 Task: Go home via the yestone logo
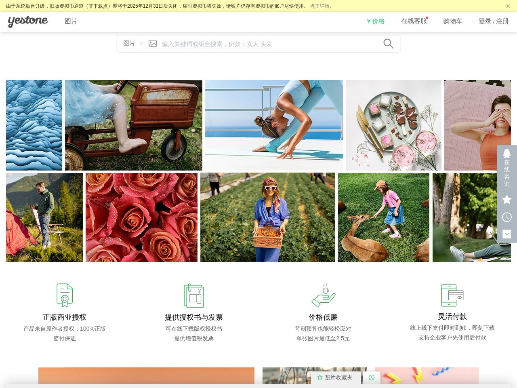coord(28,21)
